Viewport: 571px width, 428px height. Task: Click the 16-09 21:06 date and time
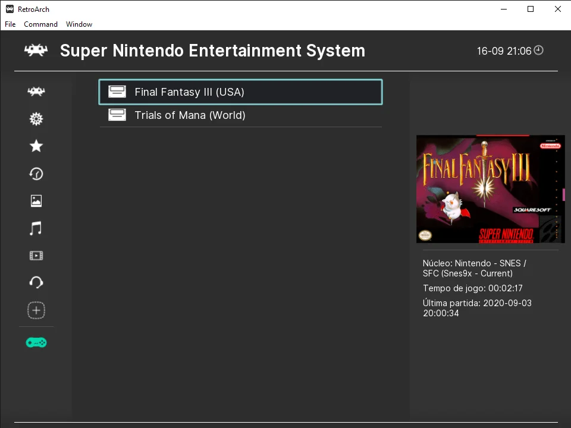coord(504,51)
